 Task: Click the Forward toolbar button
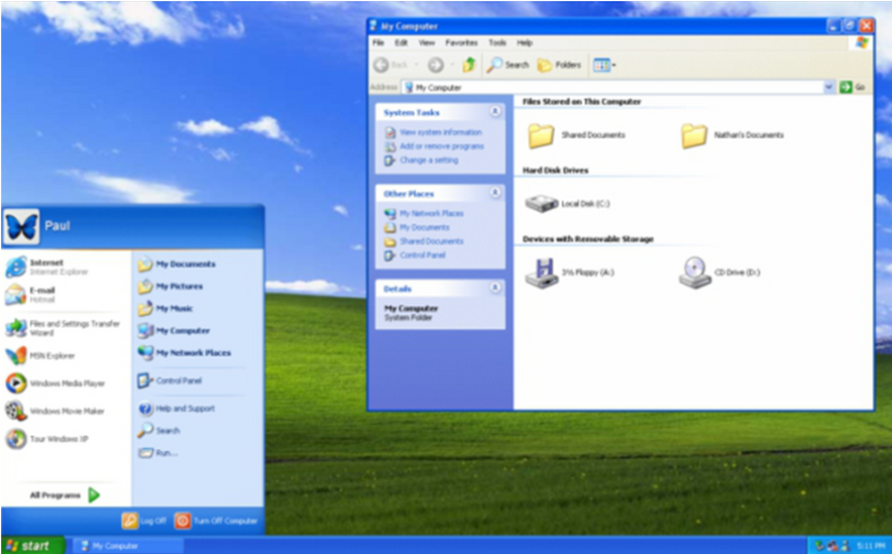pyautogui.click(x=436, y=64)
